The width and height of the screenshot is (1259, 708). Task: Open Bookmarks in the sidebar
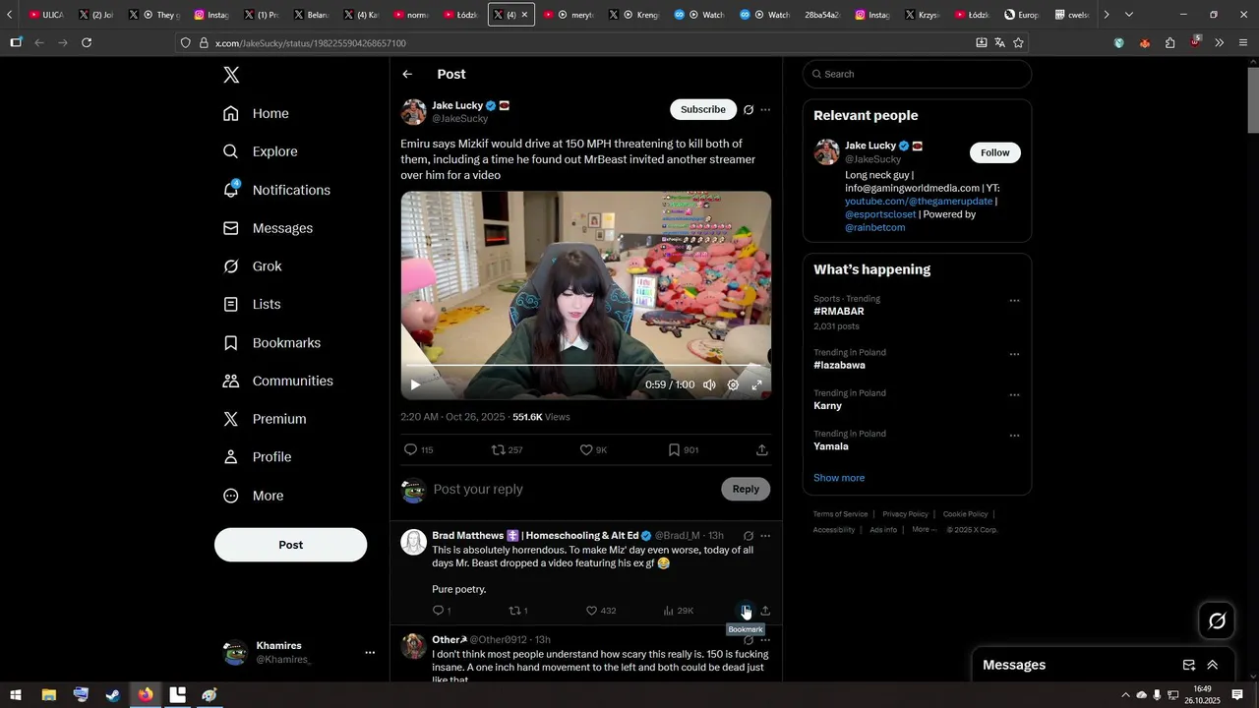tap(271, 343)
